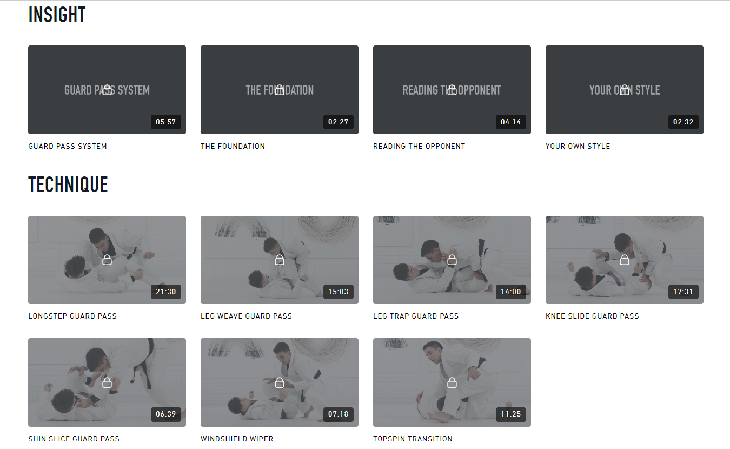Screen dimensions: 730x449
Task: Click the 15:03 duration badge on Leg Weave video
Action: (339, 292)
